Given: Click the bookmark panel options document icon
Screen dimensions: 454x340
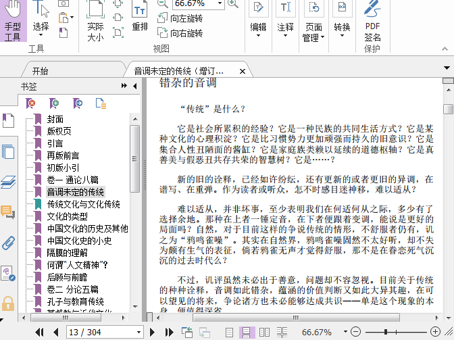Looking at the screenshot, I should (101, 103).
